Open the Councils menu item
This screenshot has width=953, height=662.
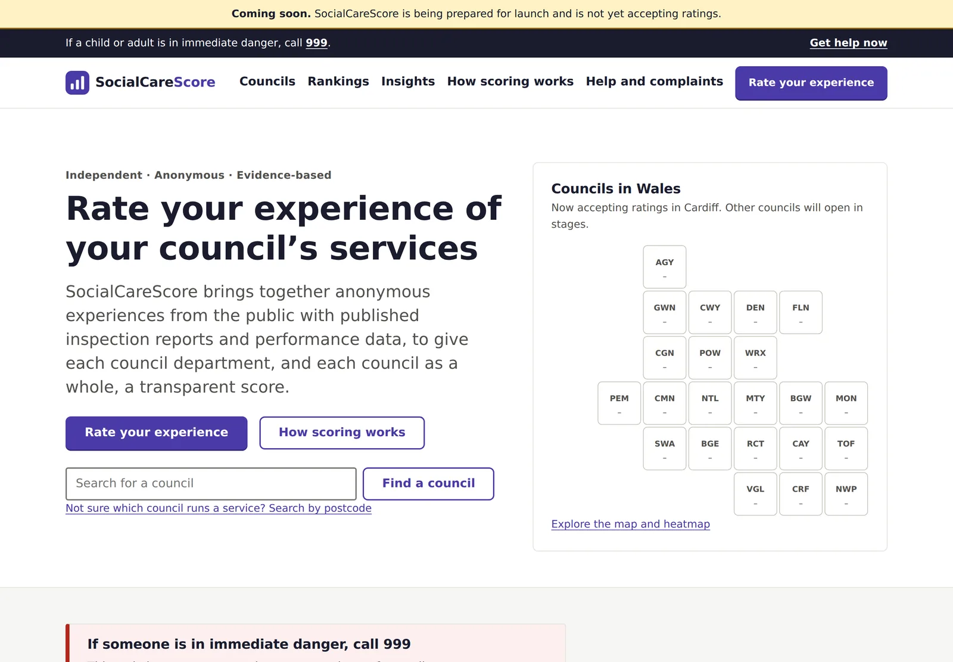tap(267, 82)
